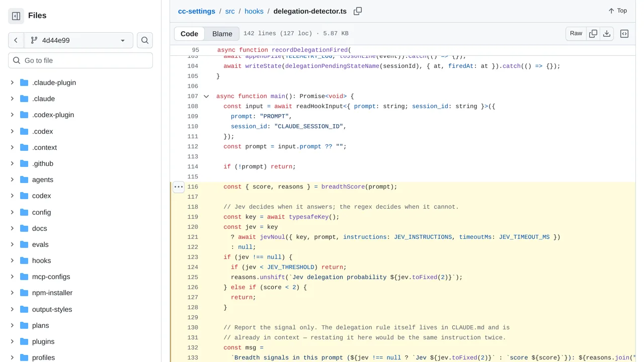
Task: Jump to Top of the file
Action: click(x=617, y=11)
